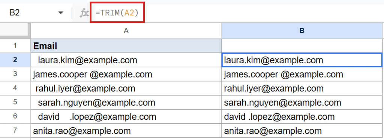The width and height of the screenshot is (384, 140).
Task: Select empty cell B1
Action: (302, 46)
